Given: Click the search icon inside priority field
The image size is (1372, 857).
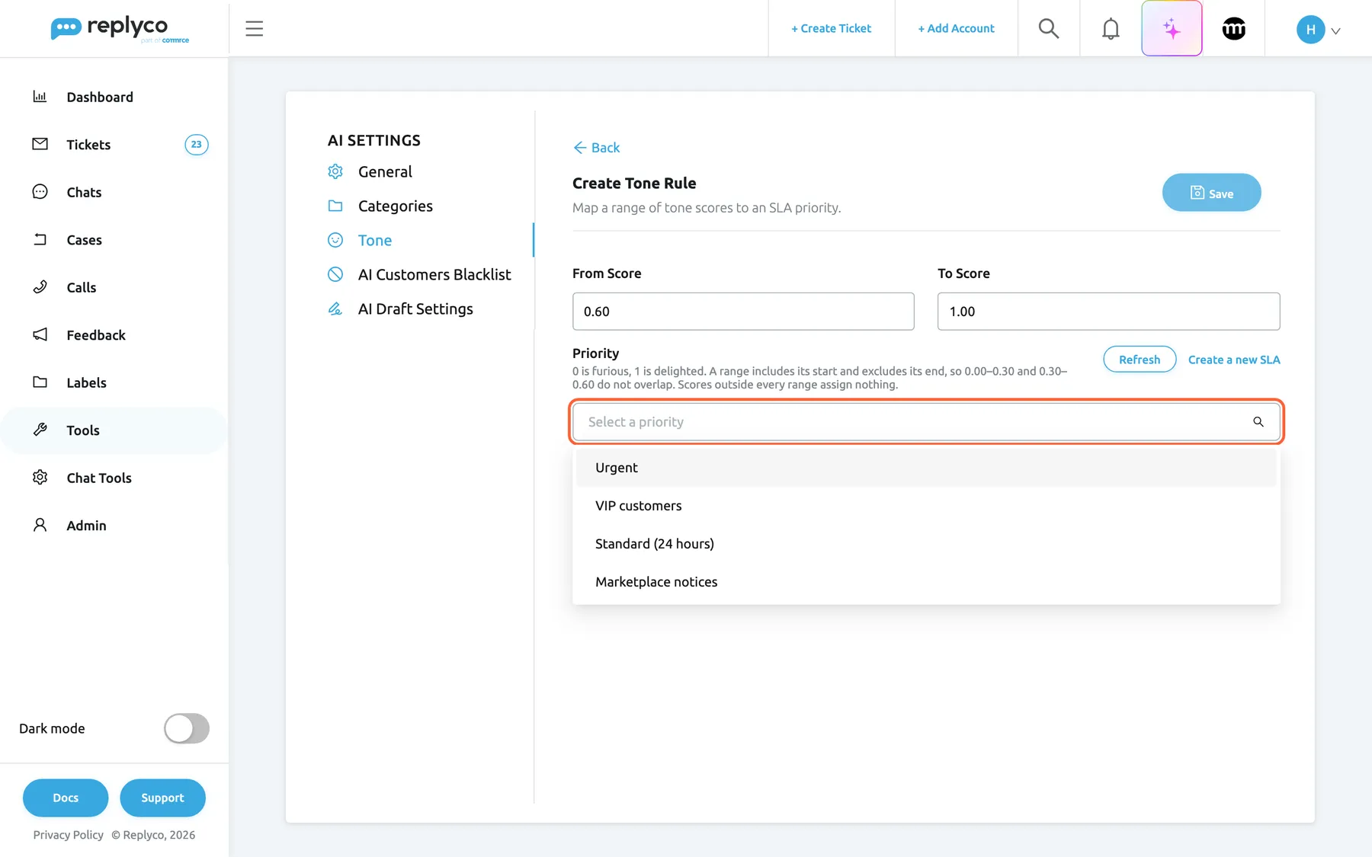Looking at the screenshot, I should click(x=1258, y=422).
